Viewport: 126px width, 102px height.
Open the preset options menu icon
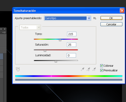point(95,18)
